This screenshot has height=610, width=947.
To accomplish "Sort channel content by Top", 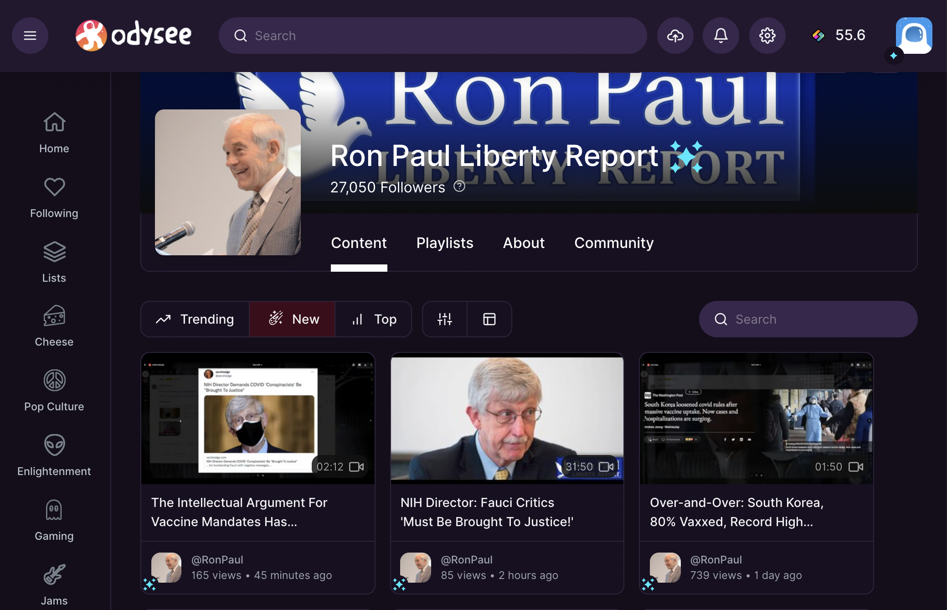I will tap(373, 319).
